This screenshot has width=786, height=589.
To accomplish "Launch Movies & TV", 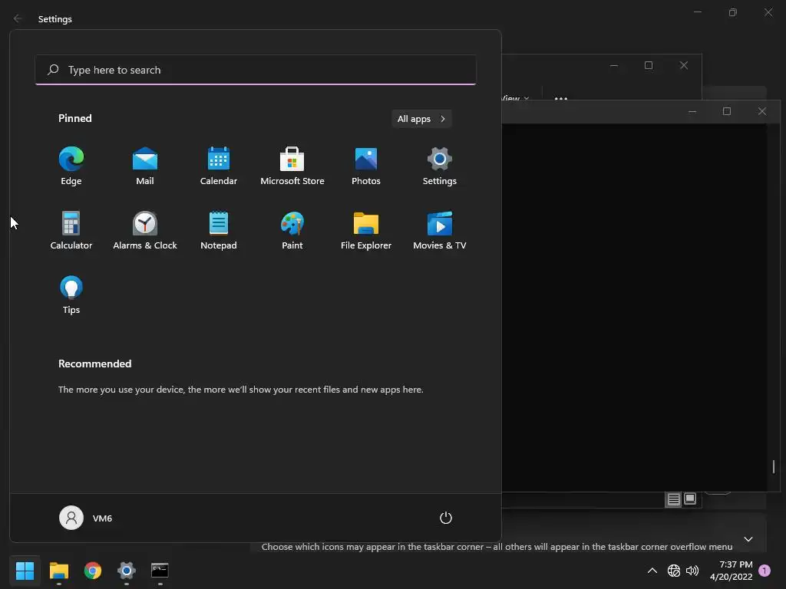I will (440, 230).
